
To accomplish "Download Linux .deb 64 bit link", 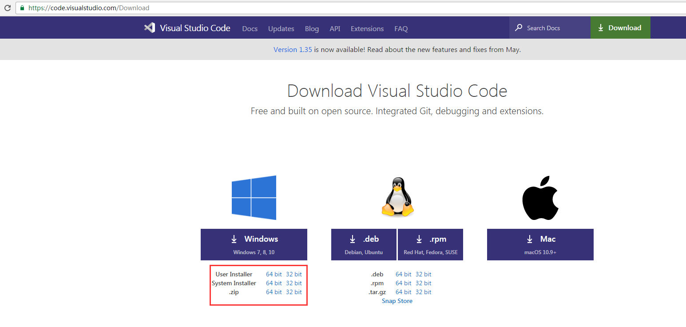I will (404, 274).
